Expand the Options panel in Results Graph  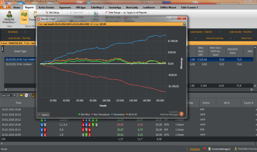pyautogui.click(x=44, y=115)
